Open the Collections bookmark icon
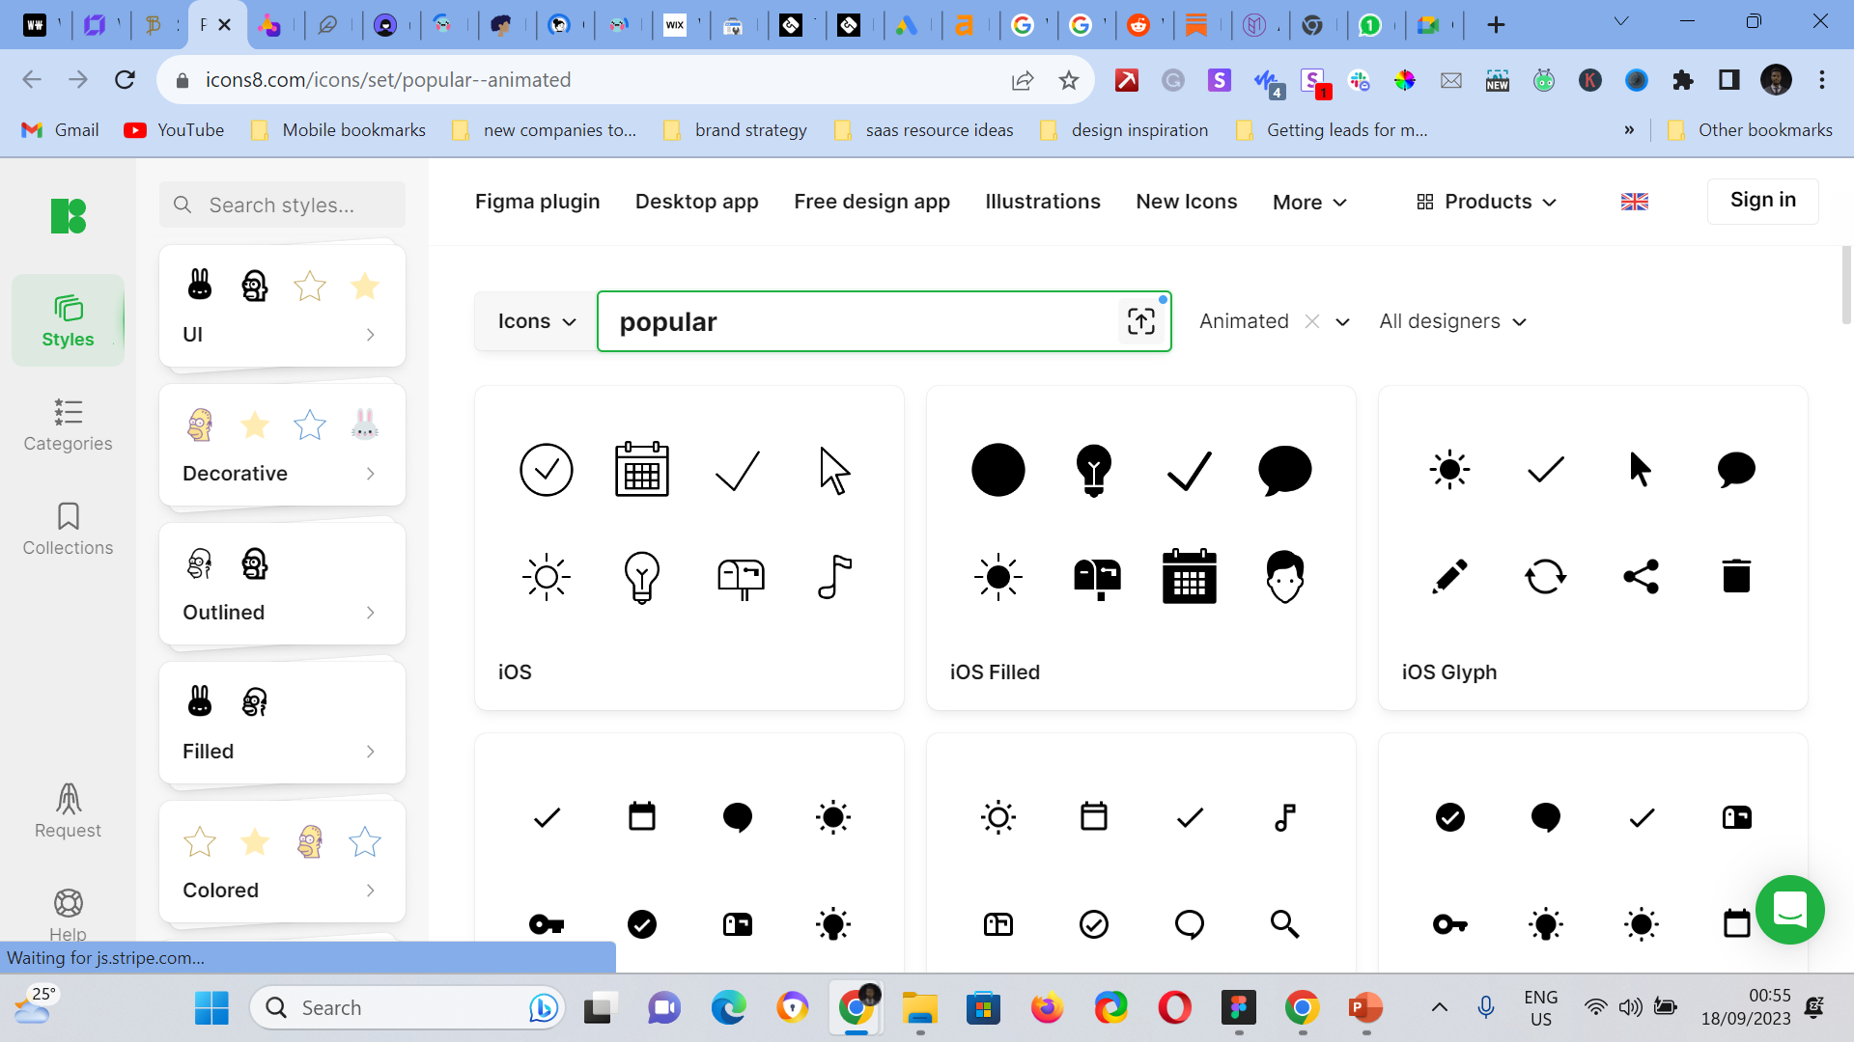 tap(68, 516)
